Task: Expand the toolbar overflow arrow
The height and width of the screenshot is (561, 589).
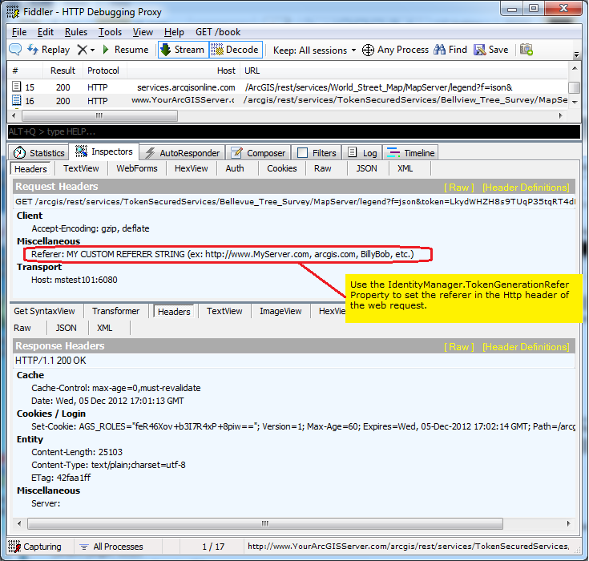Action: (x=577, y=54)
